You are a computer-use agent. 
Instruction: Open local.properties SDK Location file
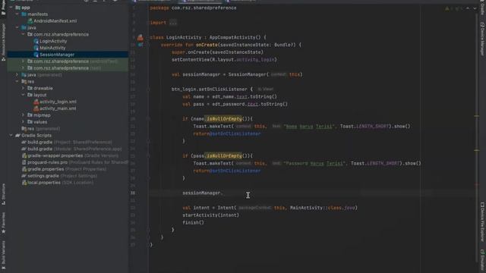pos(61,183)
